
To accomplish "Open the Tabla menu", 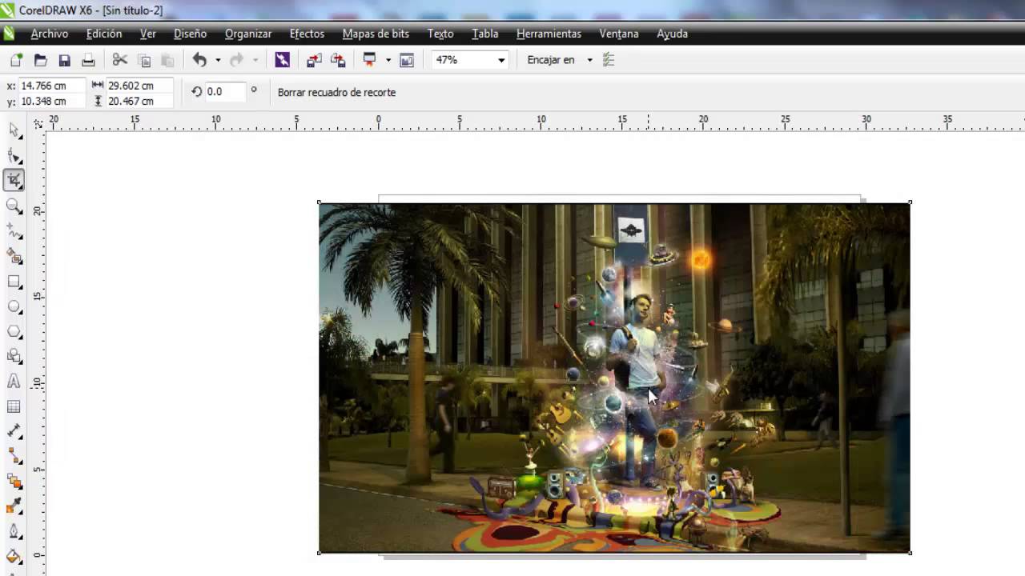I will [485, 34].
